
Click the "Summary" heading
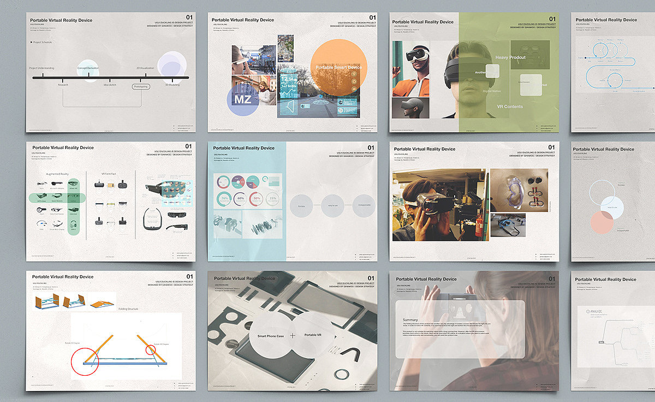coord(410,320)
